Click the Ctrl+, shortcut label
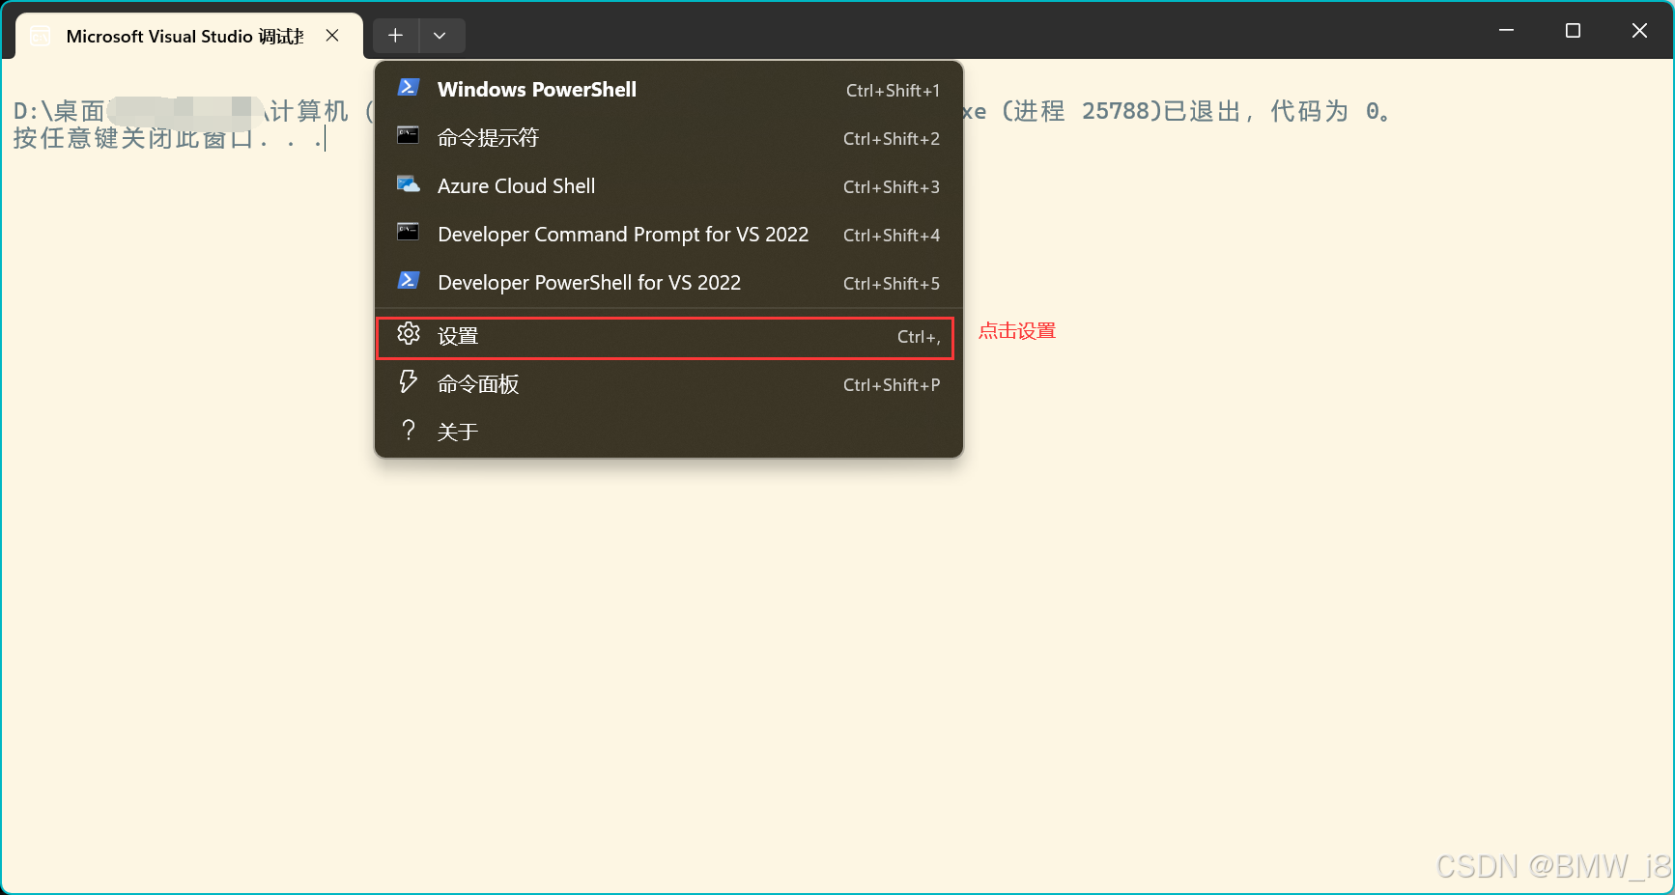Screen dimensions: 1675x895 tap(919, 337)
